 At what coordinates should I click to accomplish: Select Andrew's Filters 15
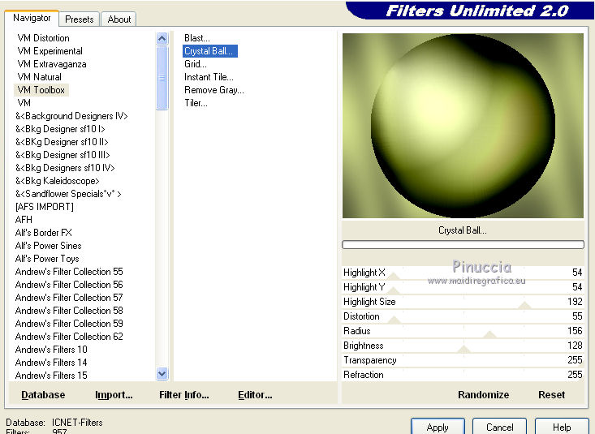tap(51, 376)
